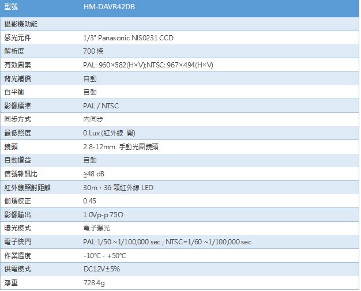Select the 0.45 gamma correction value

pos(89,201)
